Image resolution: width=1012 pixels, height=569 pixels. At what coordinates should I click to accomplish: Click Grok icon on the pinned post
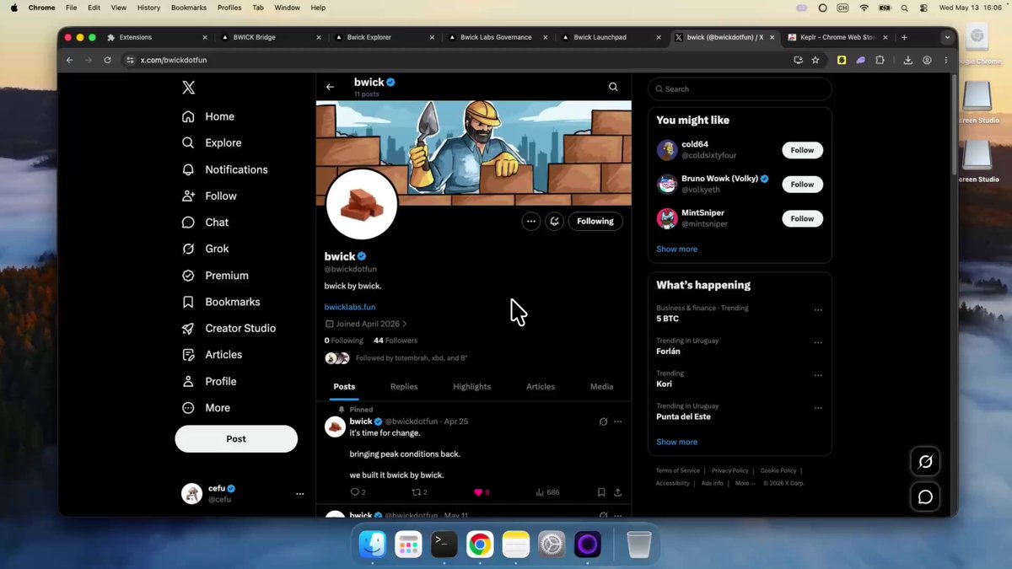603,421
